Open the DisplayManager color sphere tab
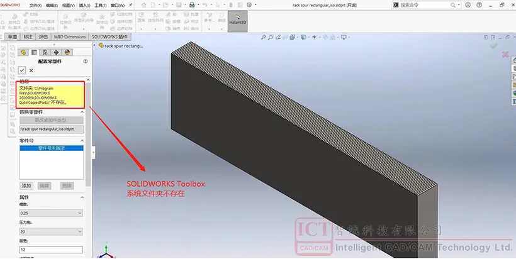Screen dimensions: 516x259 pos(67,52)
